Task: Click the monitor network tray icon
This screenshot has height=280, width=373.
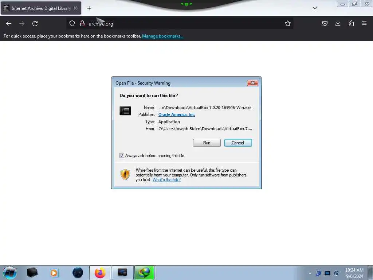Action: (327, 273)
